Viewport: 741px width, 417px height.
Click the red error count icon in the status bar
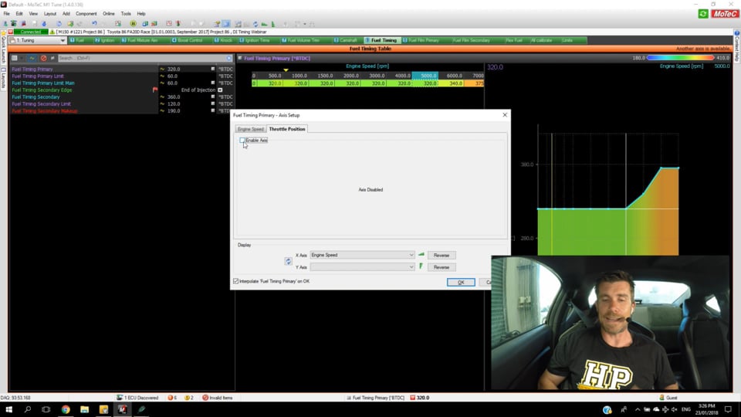point(172,398)
